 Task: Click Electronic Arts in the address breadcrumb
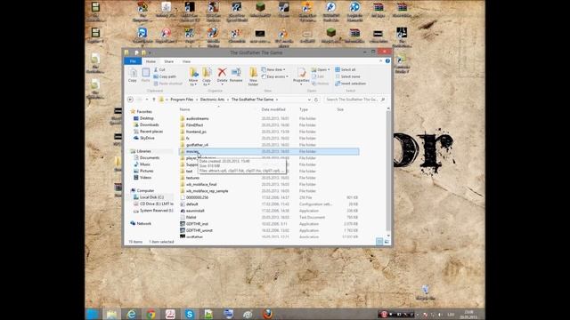[x=212, y=100]
